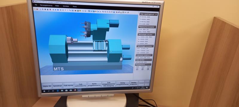The height and width of the screenshot is (107, 239).
Task: Select the Z+0478.000 coordinate value
Action: 145,22
